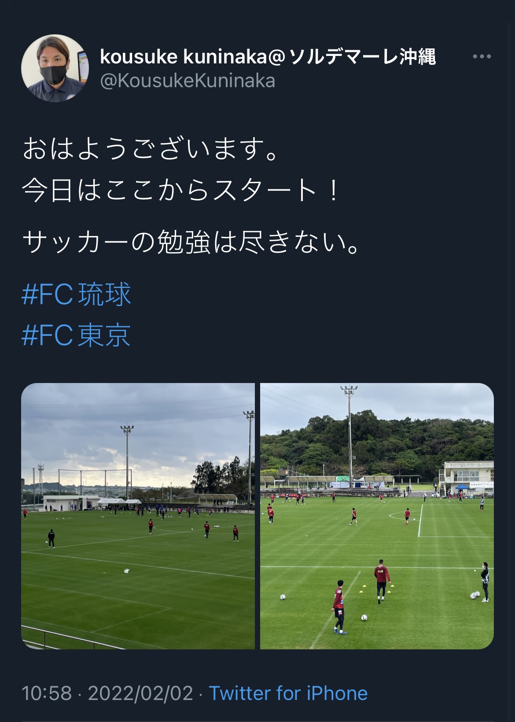Viewport: 515px width, 722px height.
Task: Click the 2022/02/02 tweet date
Action: coord(140,693)
